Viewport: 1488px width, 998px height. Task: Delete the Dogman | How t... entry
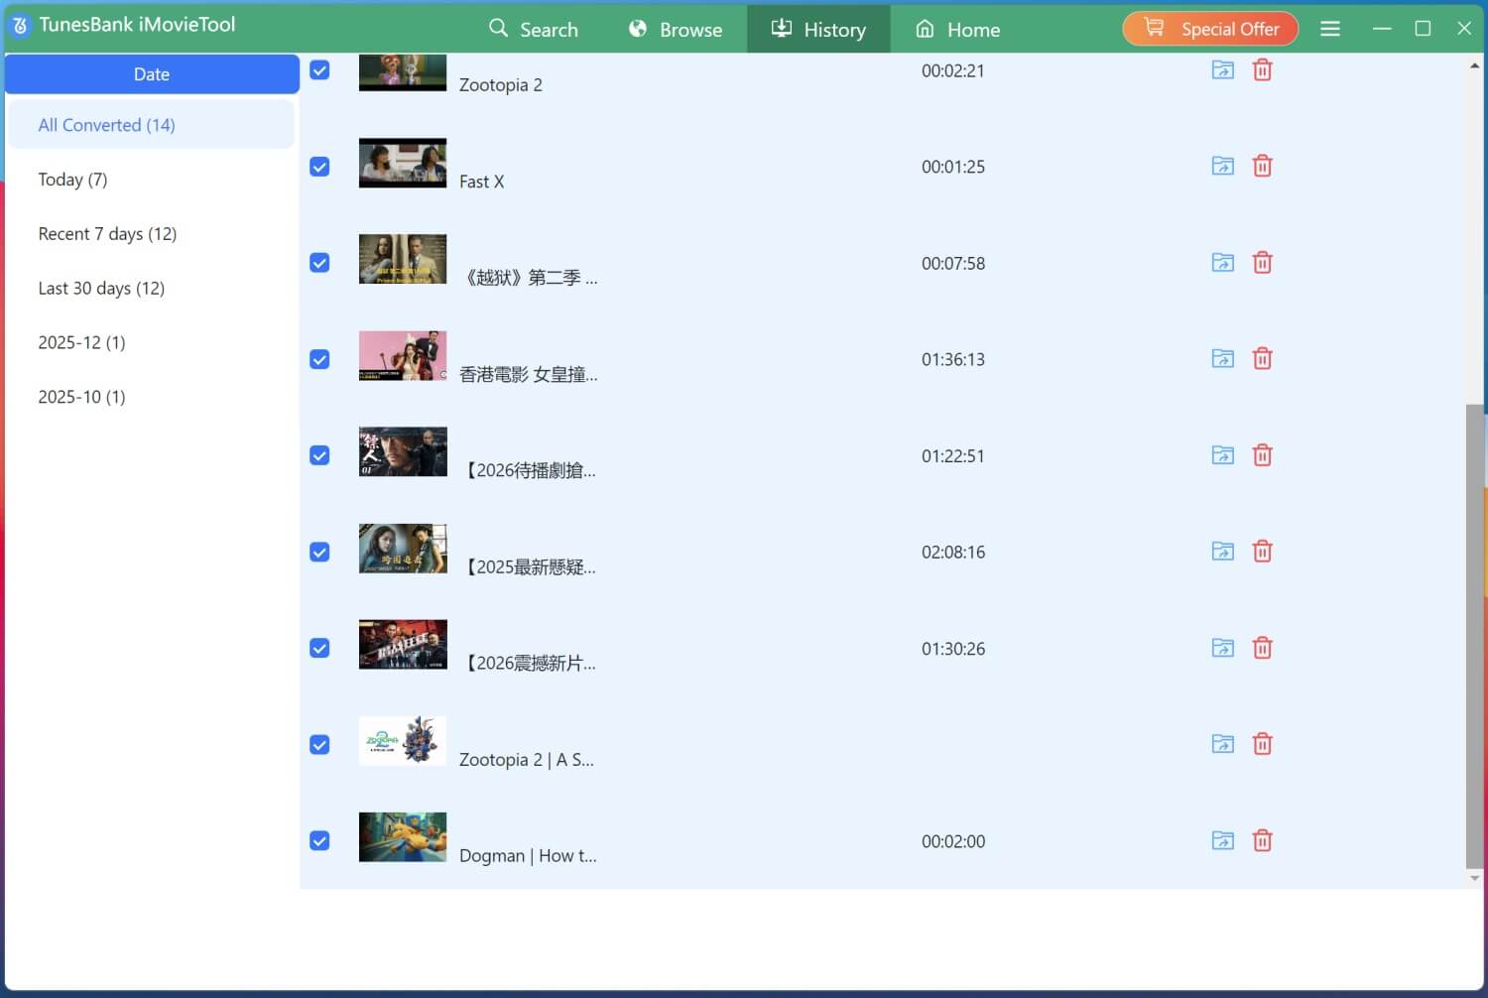tap(1262, 840)
